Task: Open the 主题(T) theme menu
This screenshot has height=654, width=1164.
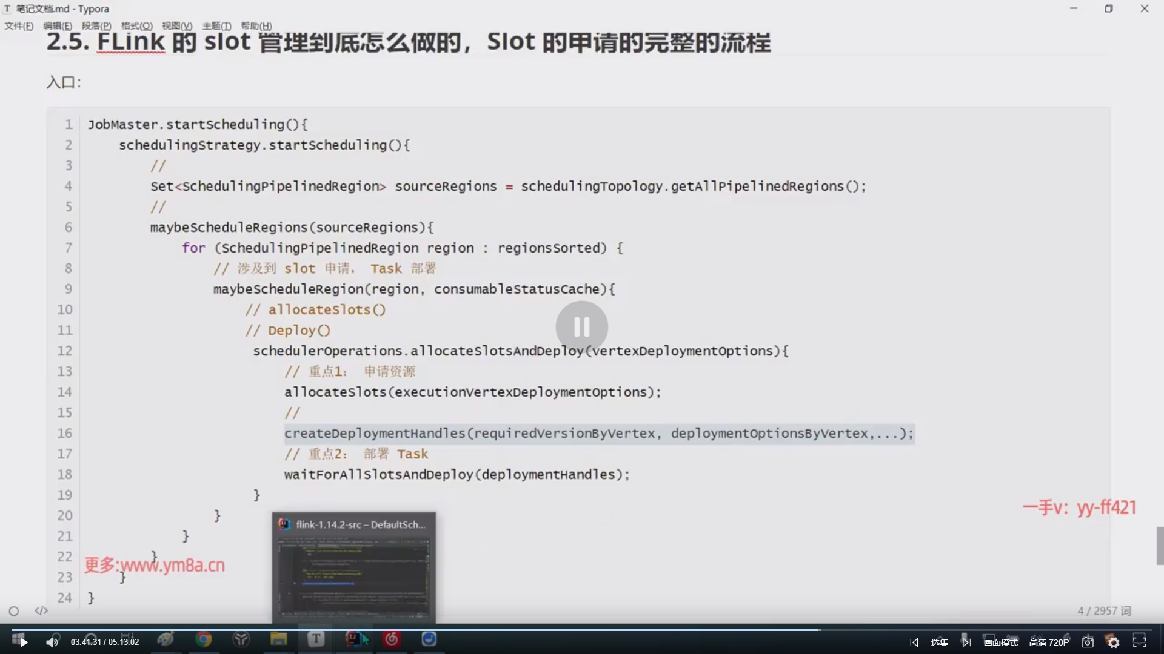Action: (x=216, y=26)
